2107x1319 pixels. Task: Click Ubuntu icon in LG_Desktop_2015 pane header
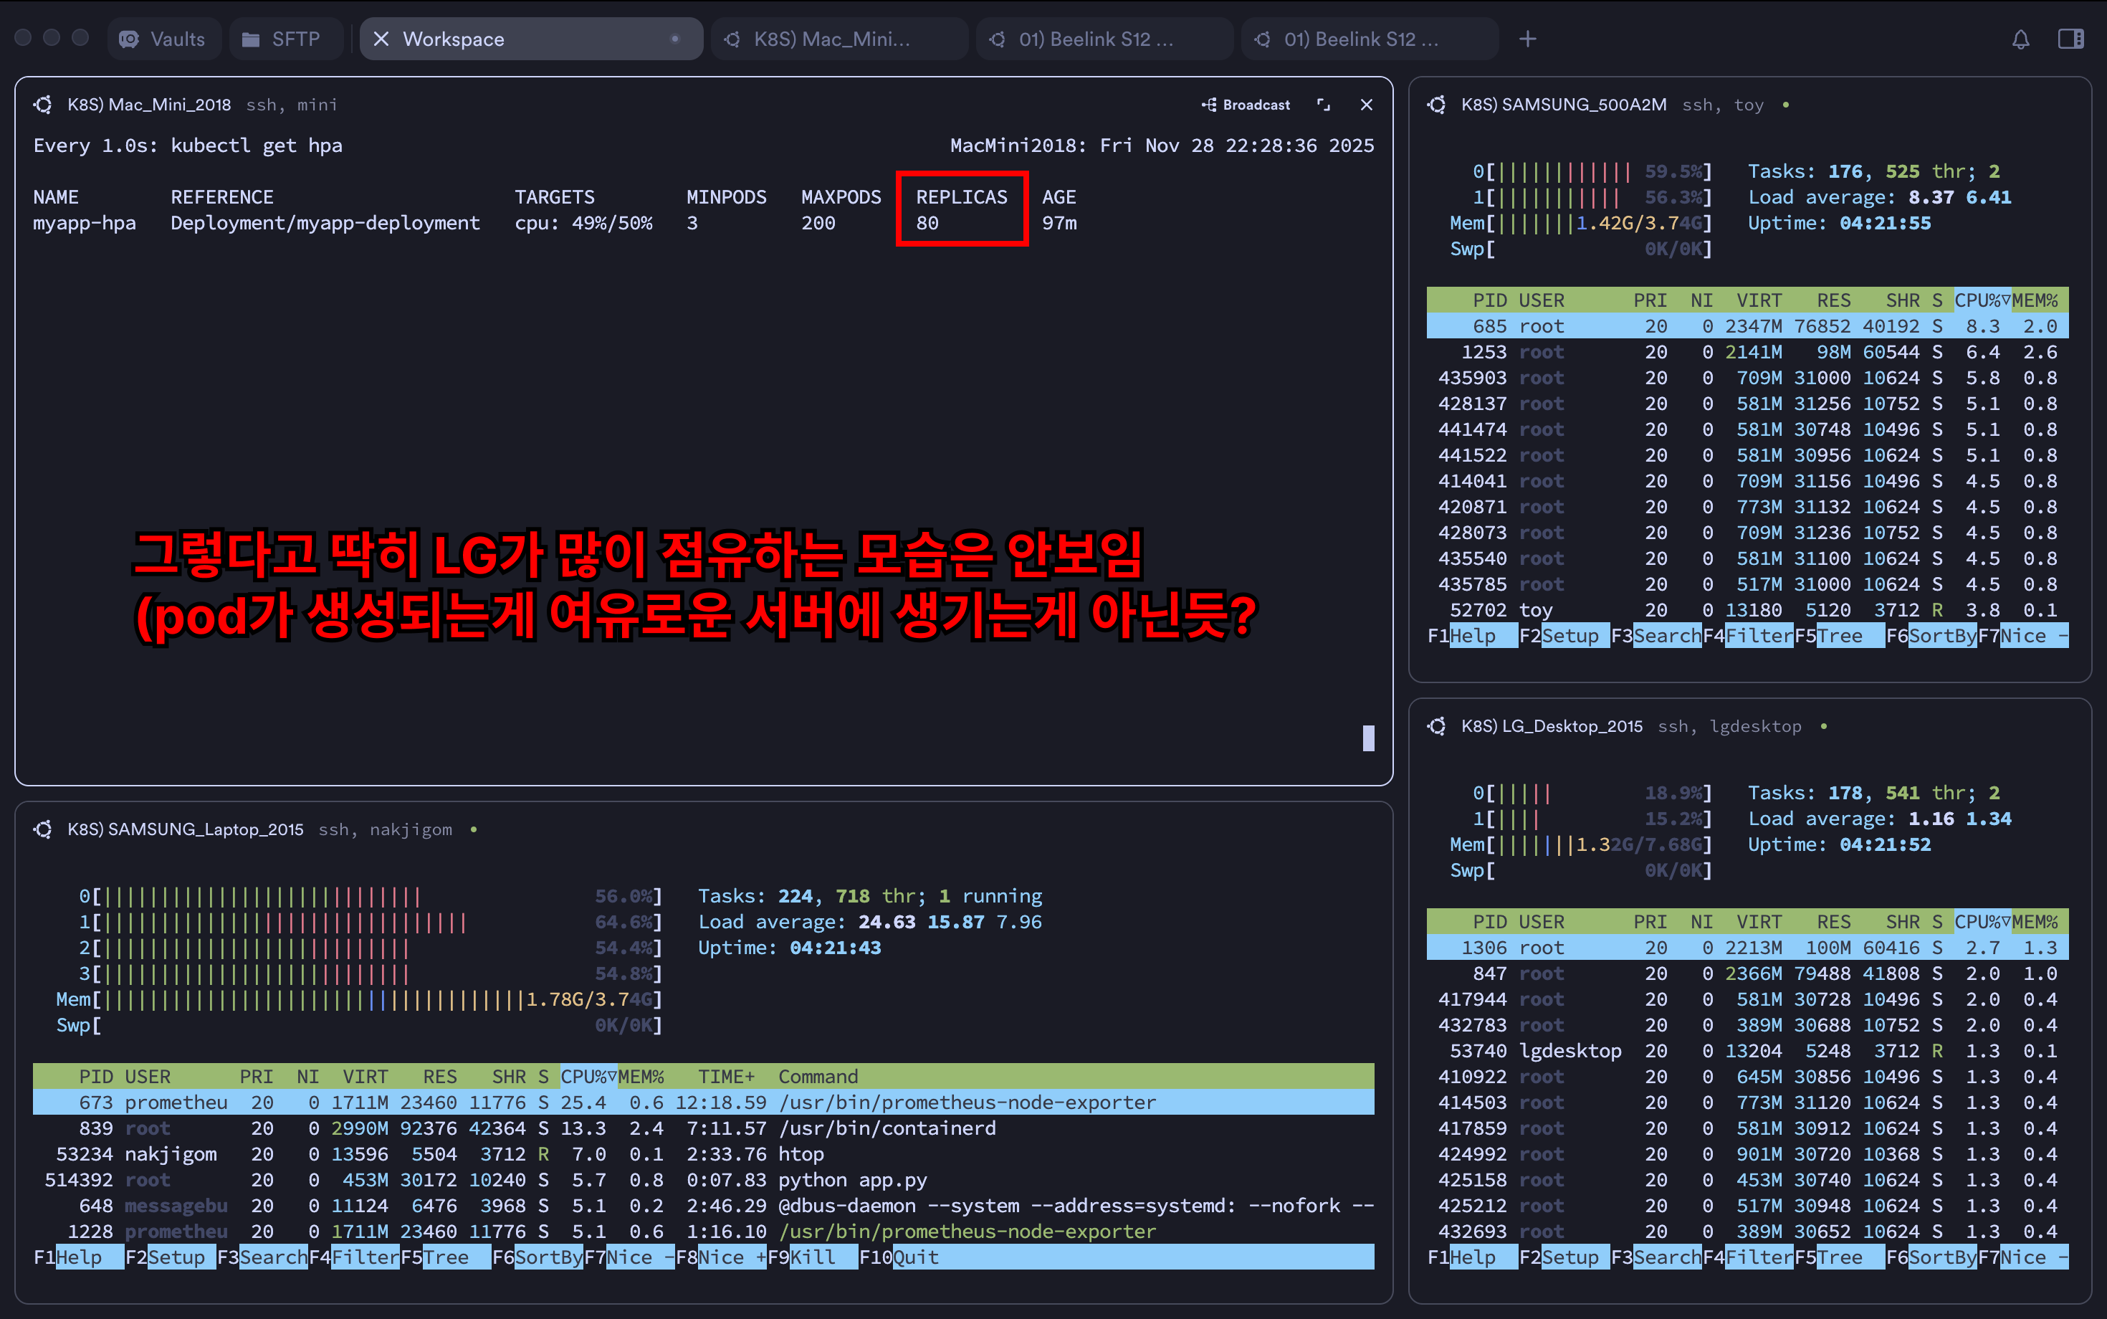click(1436, 725)
